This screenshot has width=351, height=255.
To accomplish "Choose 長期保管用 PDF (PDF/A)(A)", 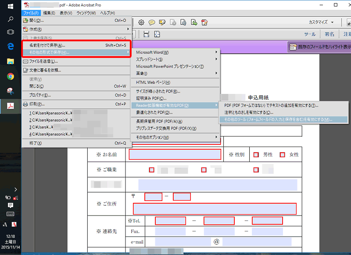I will [175, 121].
